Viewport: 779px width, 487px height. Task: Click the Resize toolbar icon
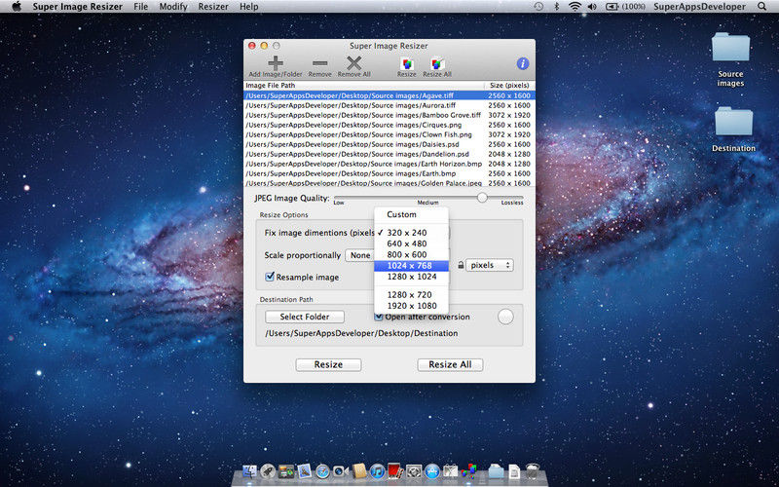[406, 63]
